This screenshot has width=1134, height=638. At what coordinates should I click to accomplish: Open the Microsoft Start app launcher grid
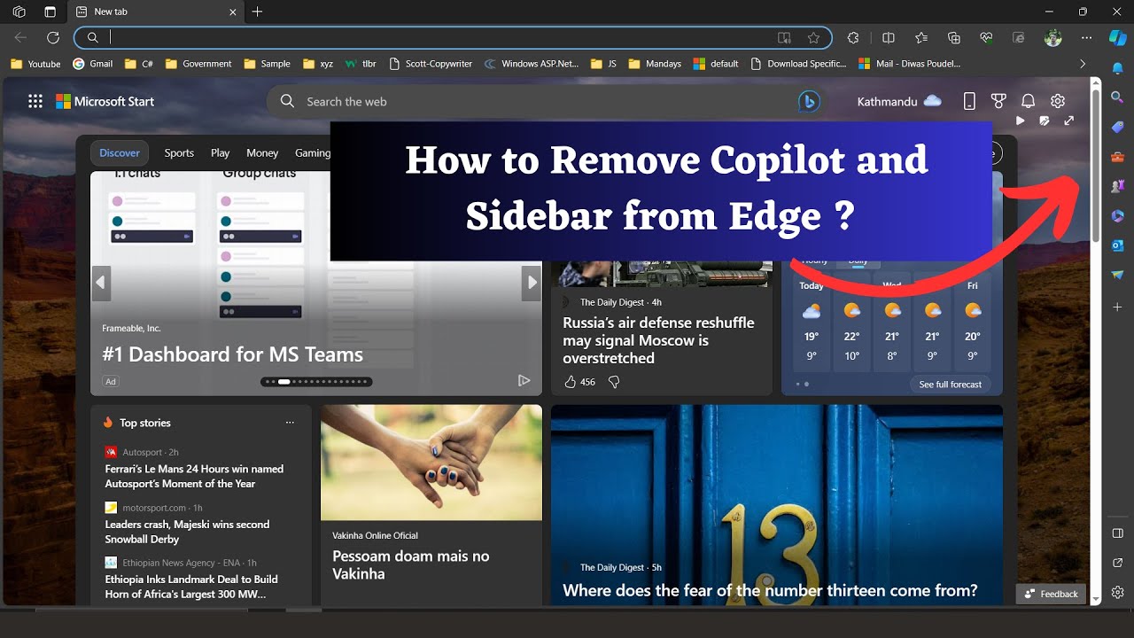(35, 101)
